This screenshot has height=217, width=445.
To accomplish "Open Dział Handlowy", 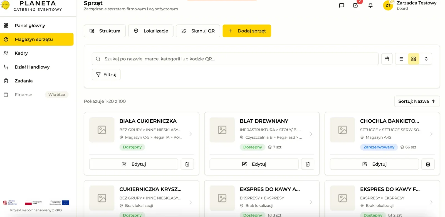I will [x=37, y=67].
